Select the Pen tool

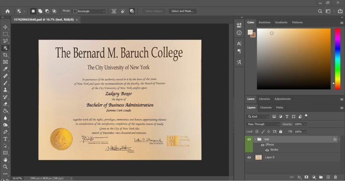[5, 132]
